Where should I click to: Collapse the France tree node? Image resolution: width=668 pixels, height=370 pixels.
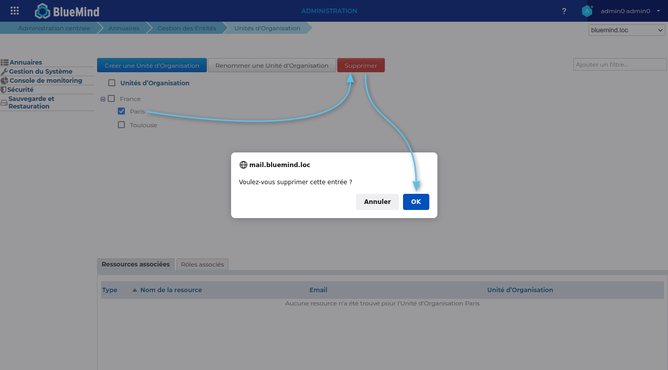[103, 99]
